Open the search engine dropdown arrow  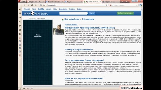click(x=112, y=5)
